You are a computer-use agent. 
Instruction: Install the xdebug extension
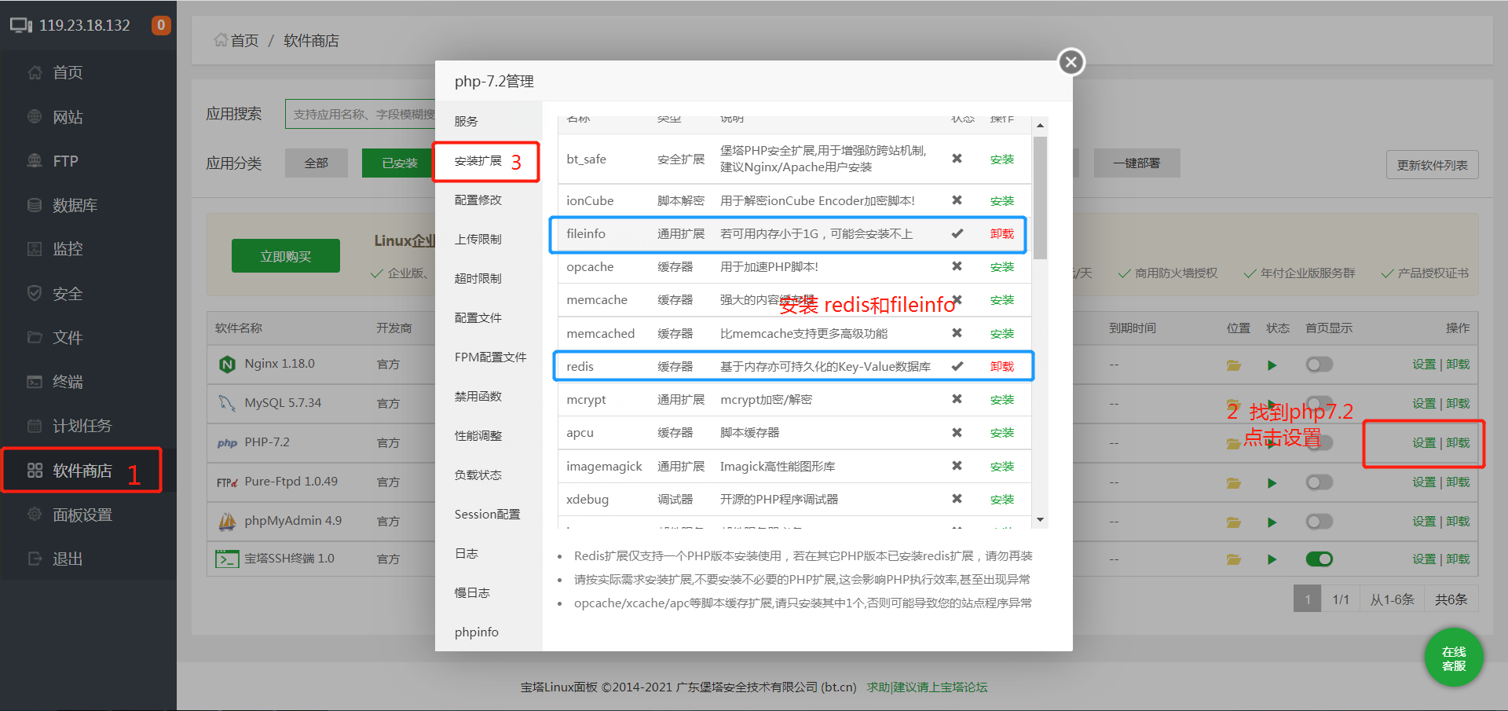pyautogui.click(x=1001, y=500)
